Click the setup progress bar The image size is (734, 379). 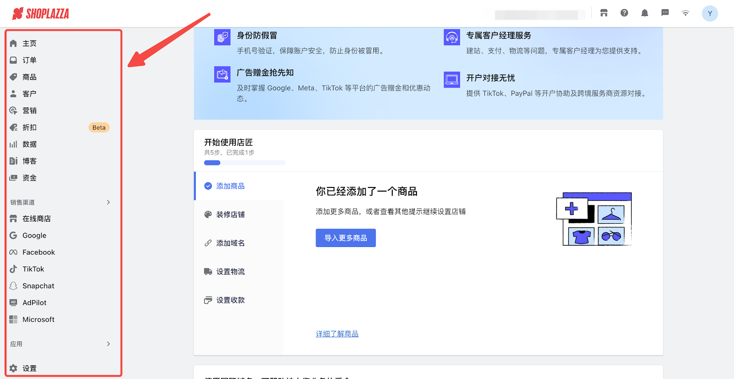[245, 163]
